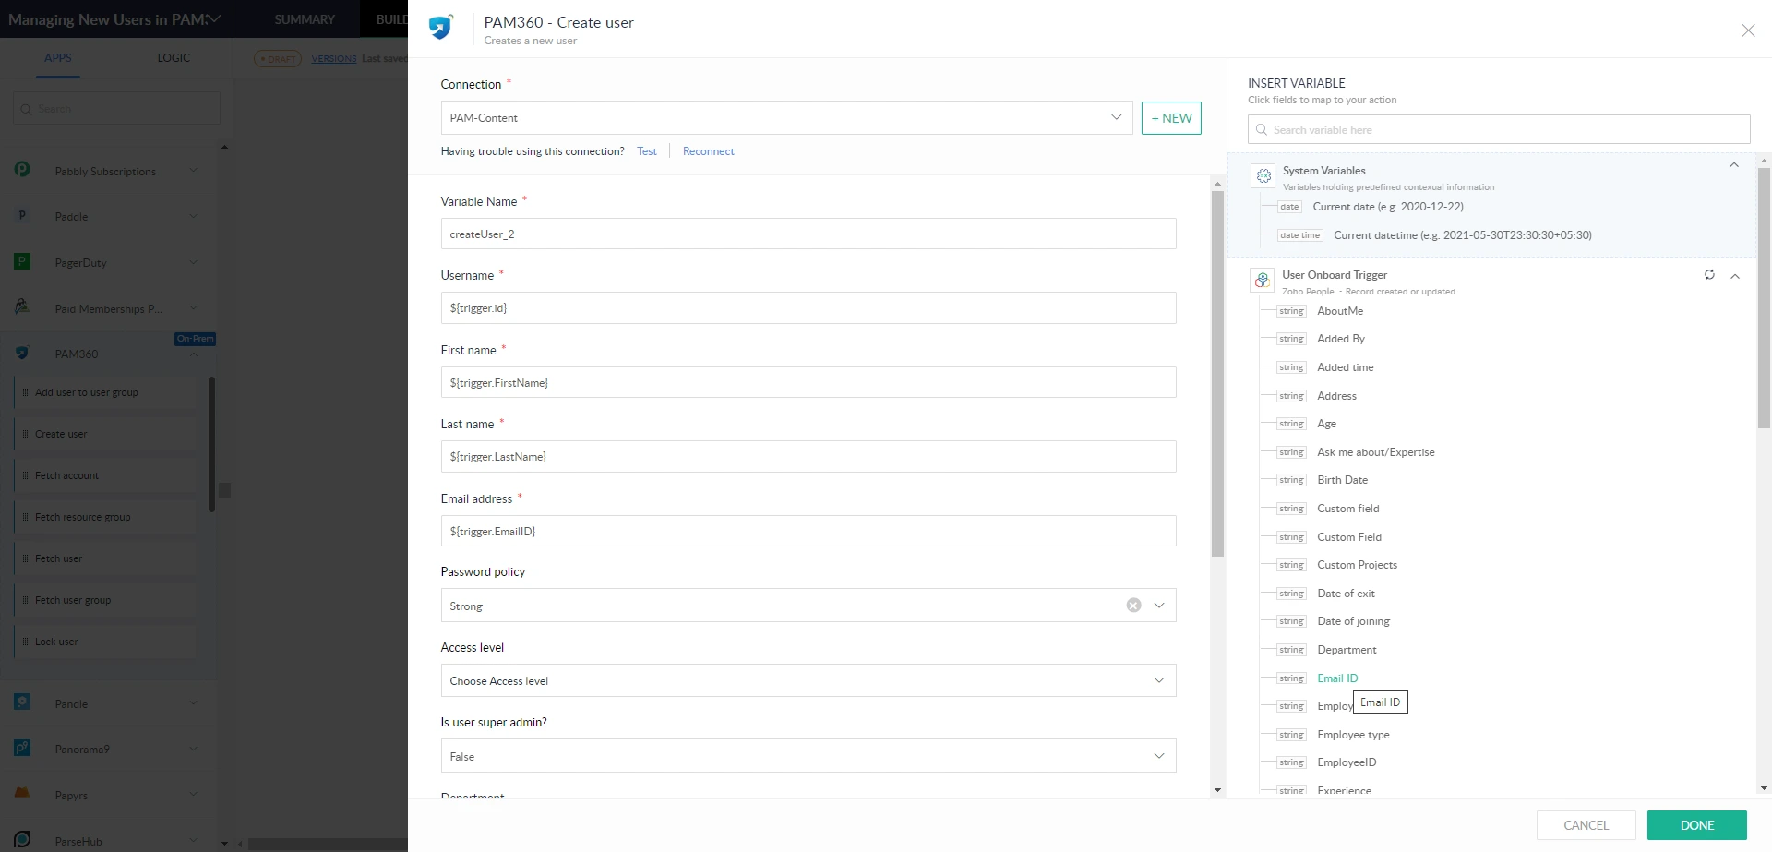The width and height of the screenshot is (1772, 852).
Task: Open the SUMMARY tab
Action: (x=305, y=19)
